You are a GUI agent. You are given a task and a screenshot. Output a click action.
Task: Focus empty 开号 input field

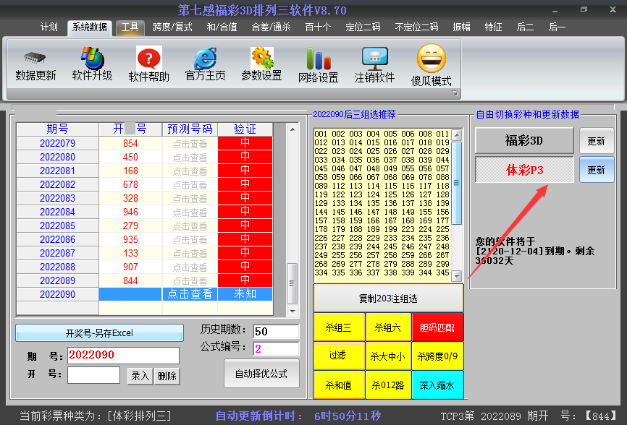(93, 375)
